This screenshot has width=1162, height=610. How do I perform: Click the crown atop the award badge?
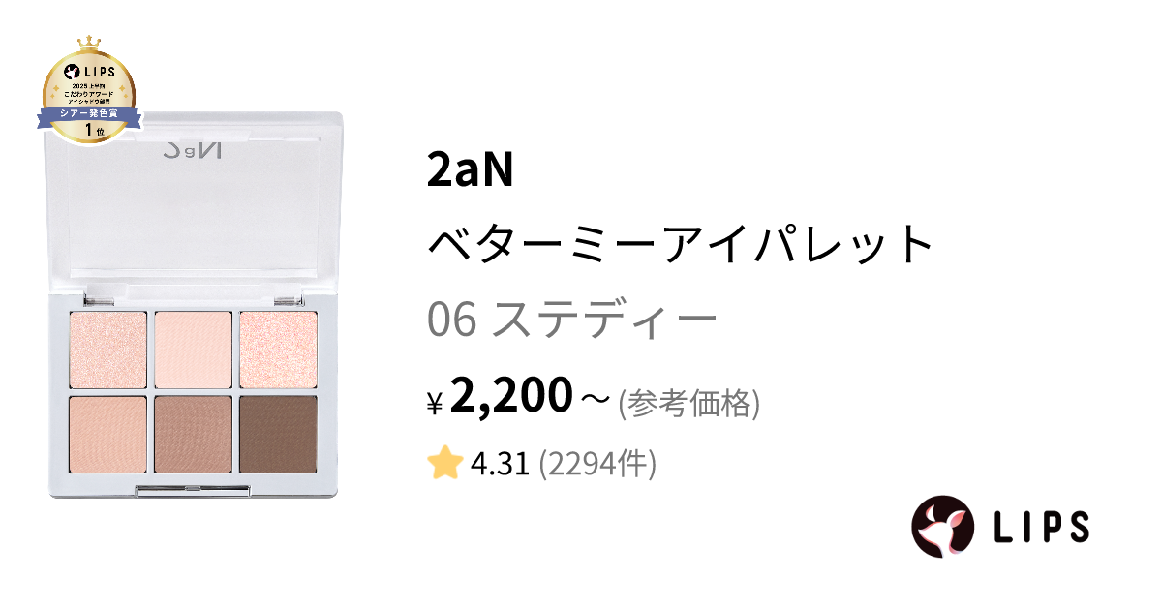click(89, 43)
